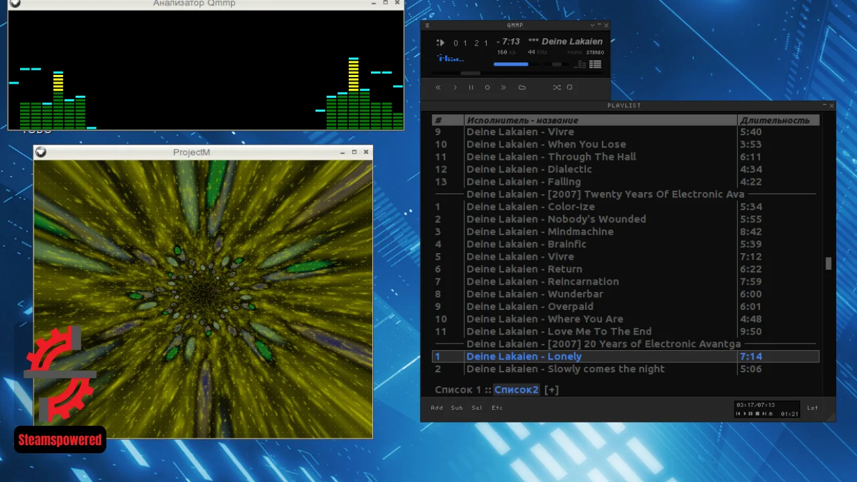Click the mini spectrum visualization in Qmmp
The image size is (857, 482).
click(x=451, y=59)
